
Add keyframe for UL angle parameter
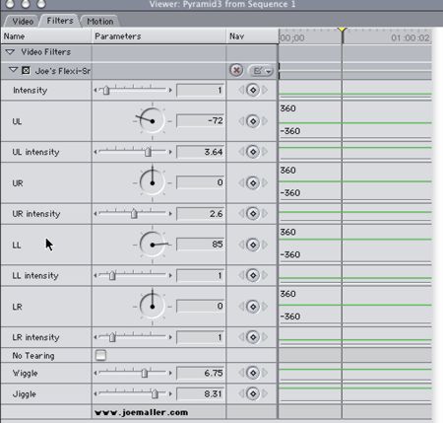253,121
